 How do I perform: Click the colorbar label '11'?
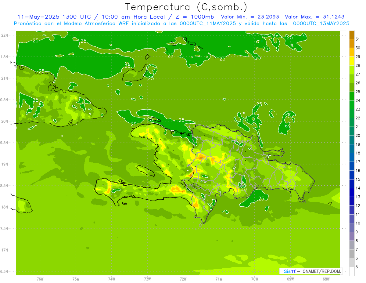click(358, 214)
